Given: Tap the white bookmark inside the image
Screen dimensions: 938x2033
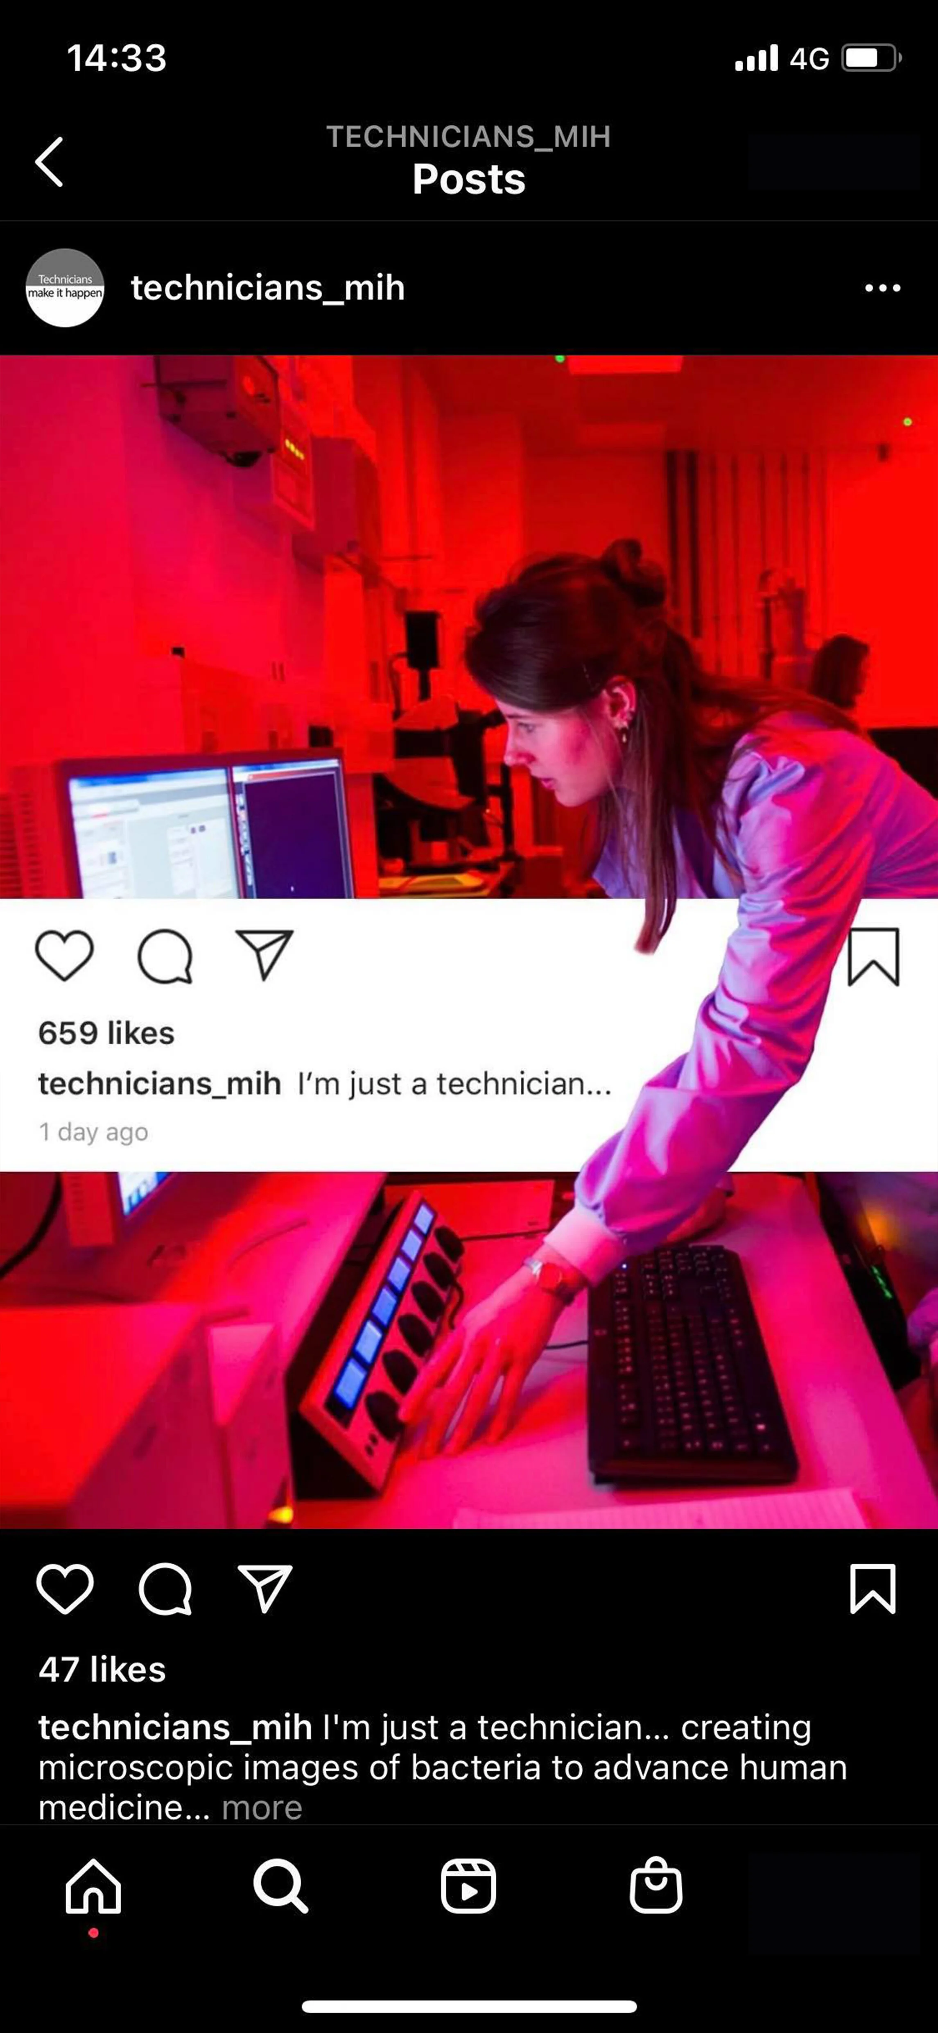Looking at the screenshot, I should [873, 956].
